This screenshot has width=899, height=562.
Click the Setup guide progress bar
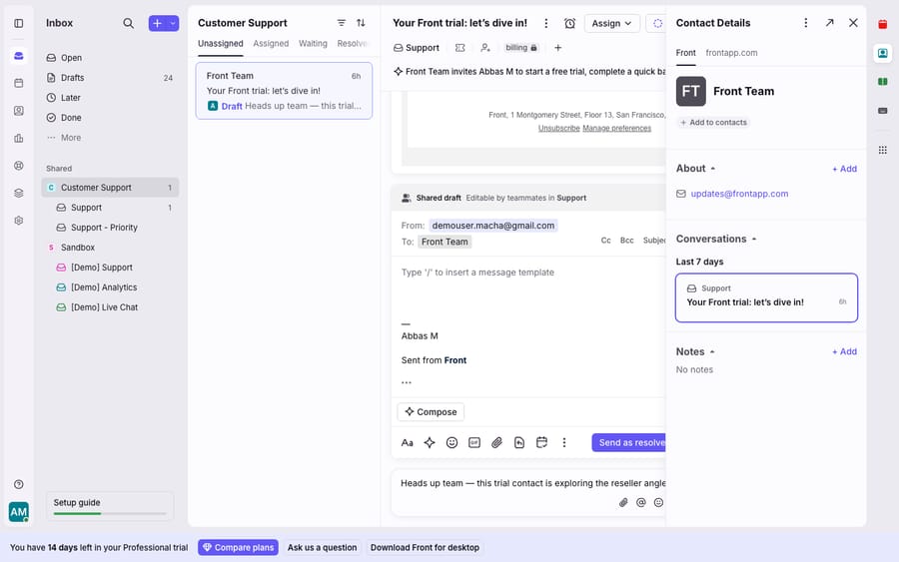(x=110, y=514)
